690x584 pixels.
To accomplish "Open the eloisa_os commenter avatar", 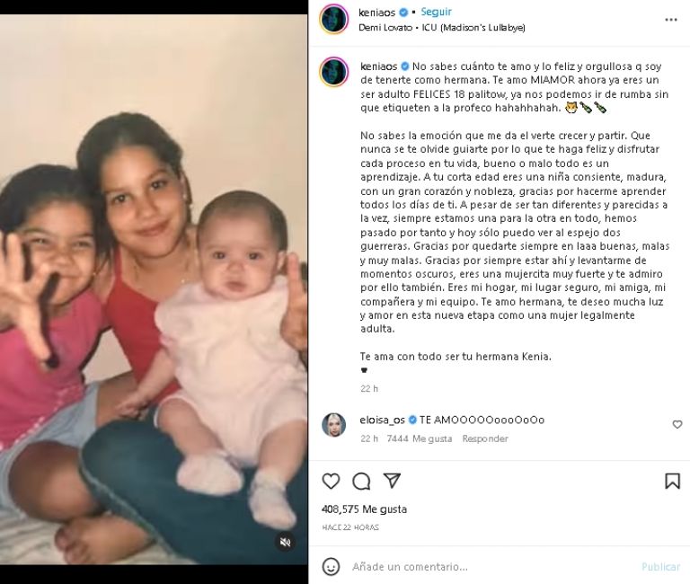I will point(334,425).
